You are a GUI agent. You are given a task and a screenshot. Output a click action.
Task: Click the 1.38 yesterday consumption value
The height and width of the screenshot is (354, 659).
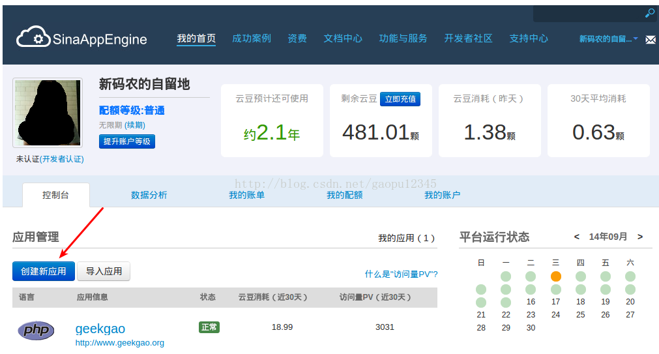coord(490,132)
